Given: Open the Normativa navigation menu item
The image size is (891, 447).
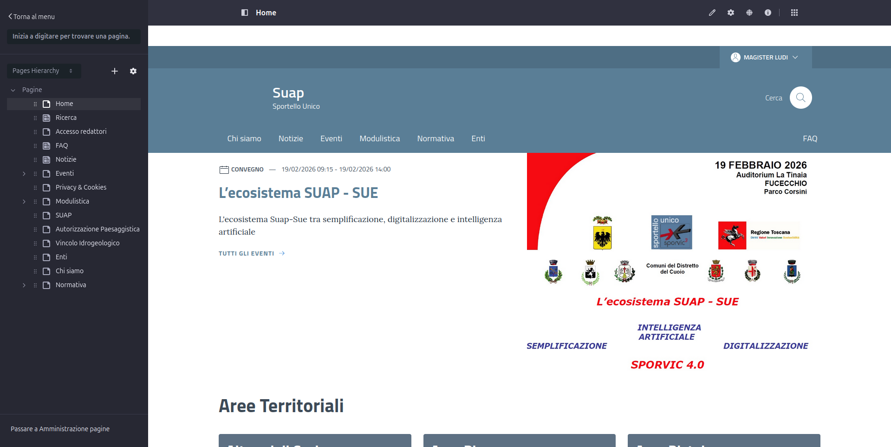Looking at the screenshot, I should pyautogui.click(x=435, y=138).
